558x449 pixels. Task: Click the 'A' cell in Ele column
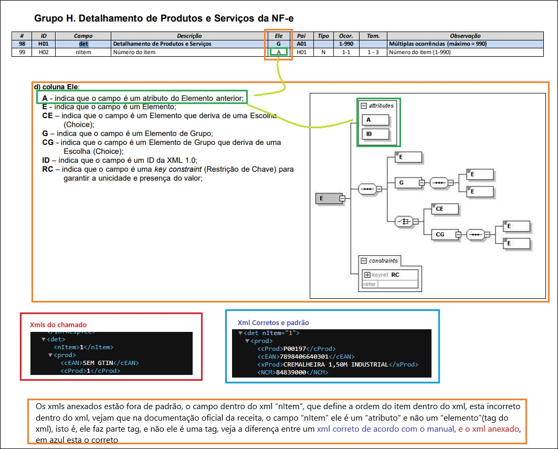click(279, 52)
